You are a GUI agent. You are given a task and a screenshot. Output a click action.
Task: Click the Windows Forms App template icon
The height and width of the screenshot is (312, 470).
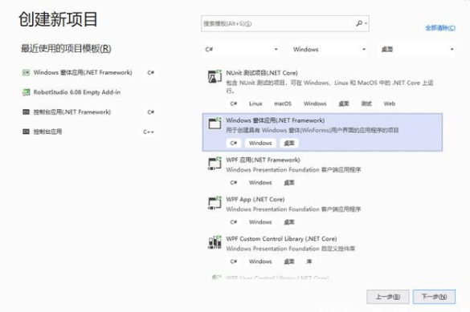[x=215, y=123]
